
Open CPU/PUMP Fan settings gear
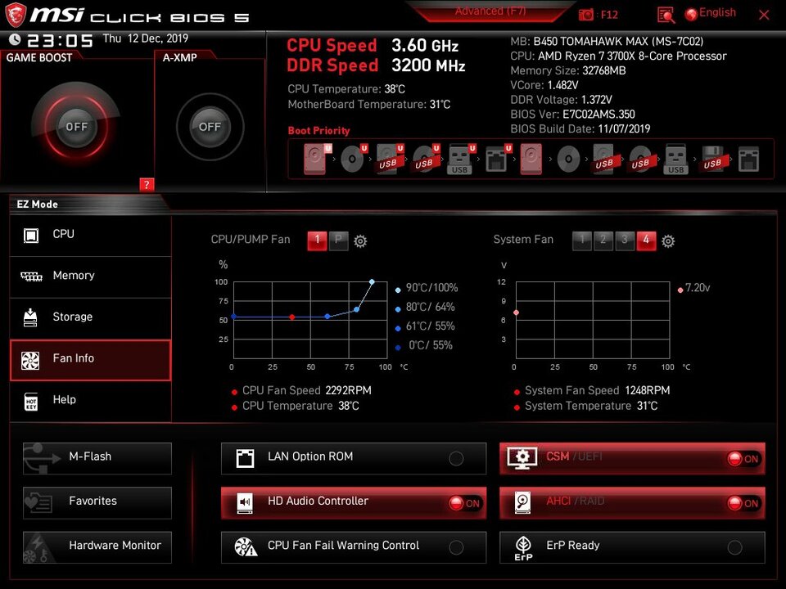click(360, 241)
